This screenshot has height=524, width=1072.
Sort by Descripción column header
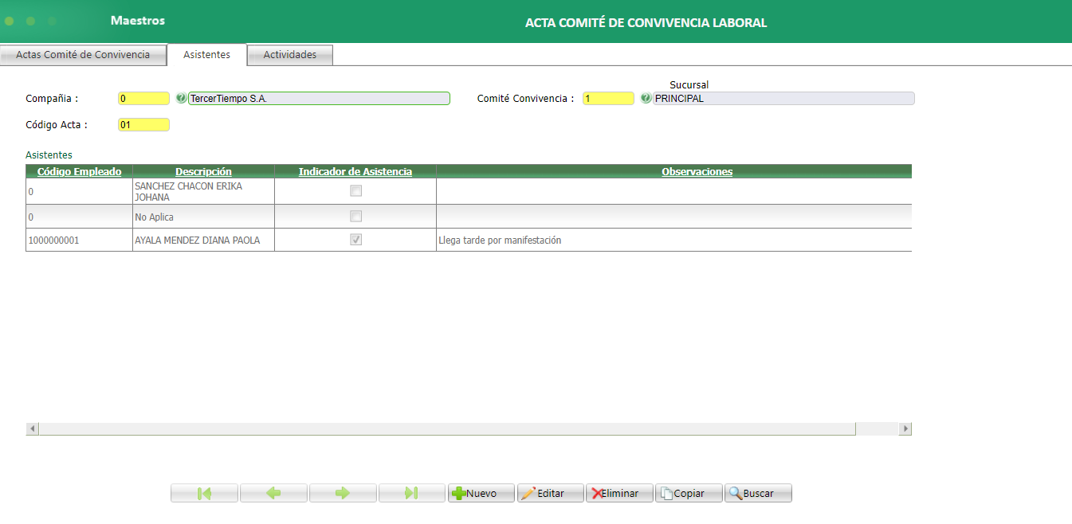(x=203, y=171)
